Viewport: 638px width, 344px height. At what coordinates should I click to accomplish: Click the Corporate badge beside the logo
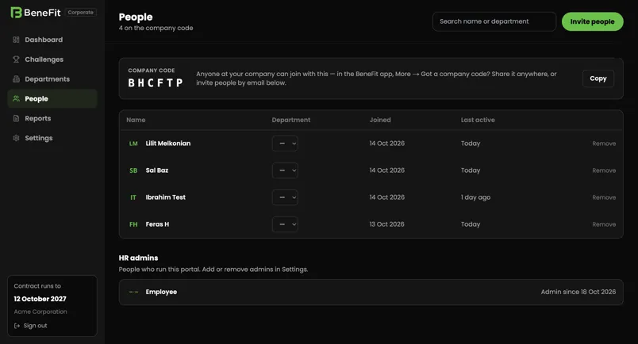pyautogui.click(x=81, y=13)
